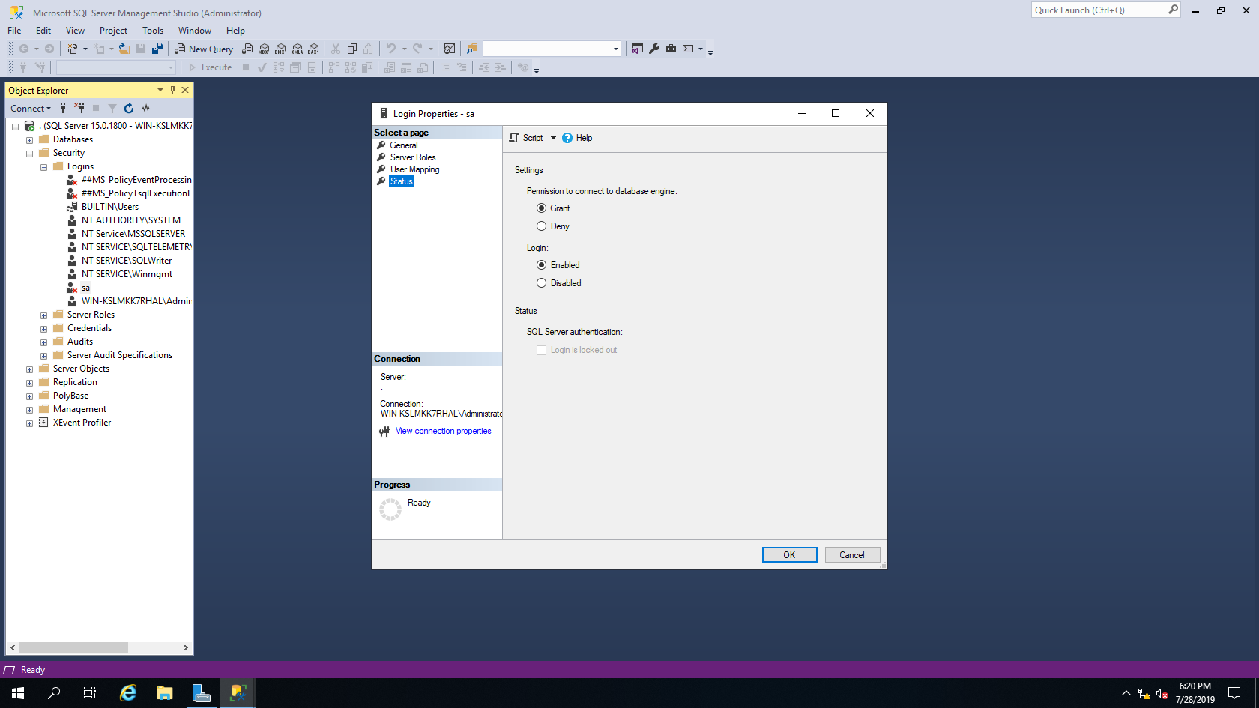Open the File menu
Image resolution: width=1259 pixels, height=708 pixels.
click(x=14, y=31)
